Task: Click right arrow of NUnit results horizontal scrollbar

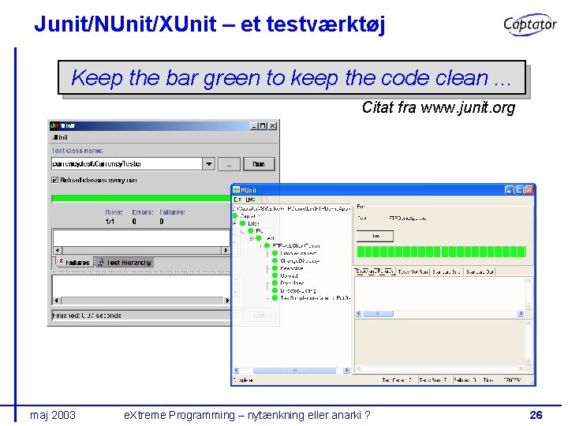Action: tap(521, 314)
